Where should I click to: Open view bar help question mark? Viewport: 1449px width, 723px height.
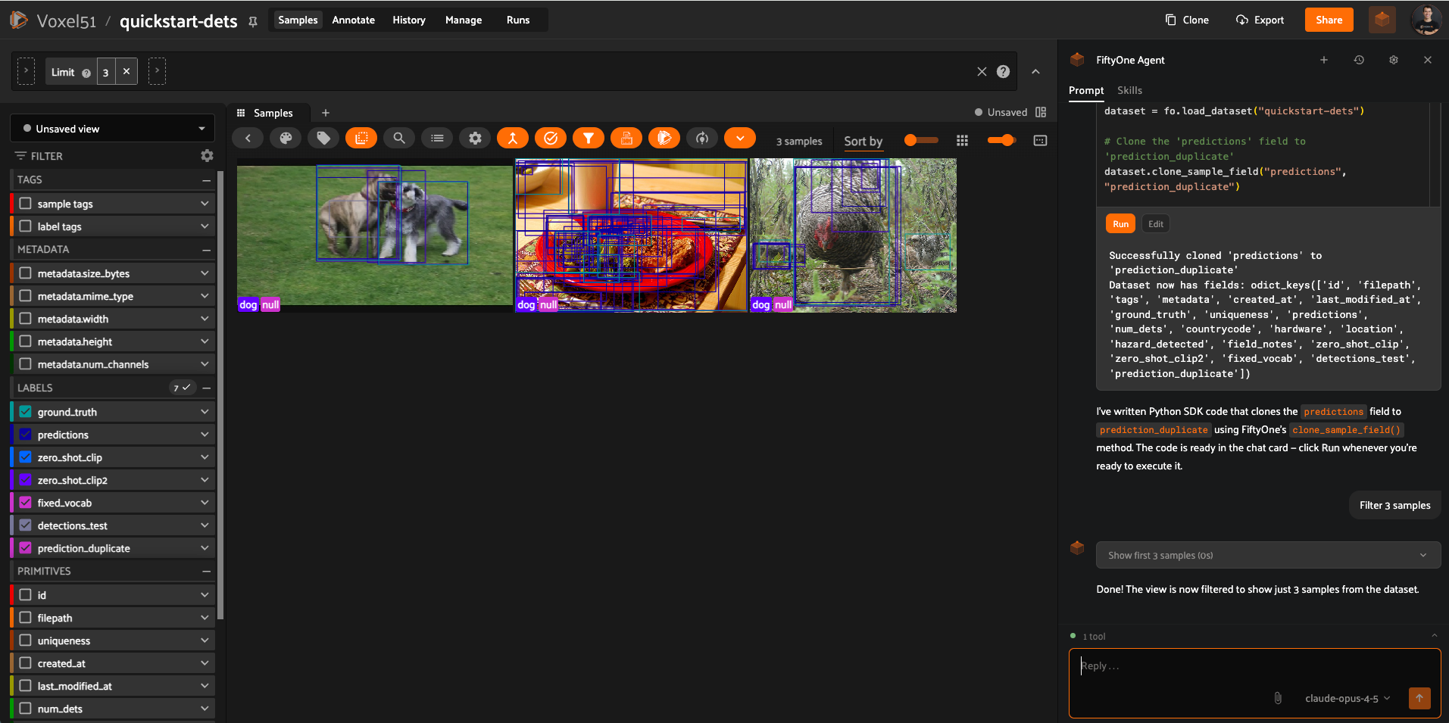coord(1003,71)
